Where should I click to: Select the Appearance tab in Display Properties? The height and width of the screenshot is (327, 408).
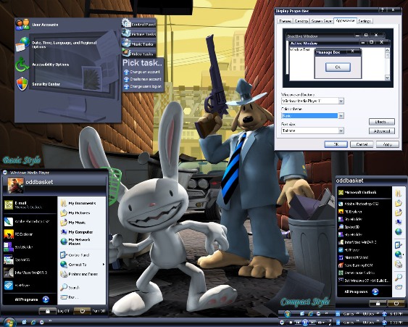click(345, 20)
